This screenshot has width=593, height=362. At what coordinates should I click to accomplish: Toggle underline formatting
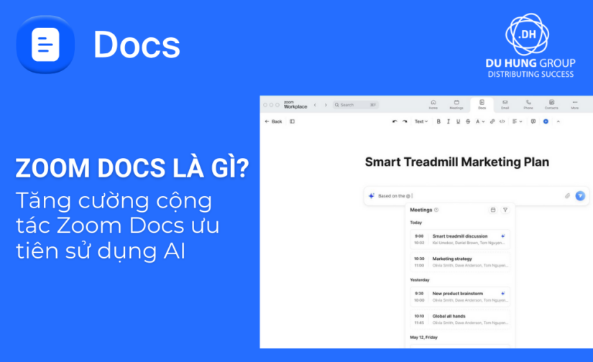459,121
